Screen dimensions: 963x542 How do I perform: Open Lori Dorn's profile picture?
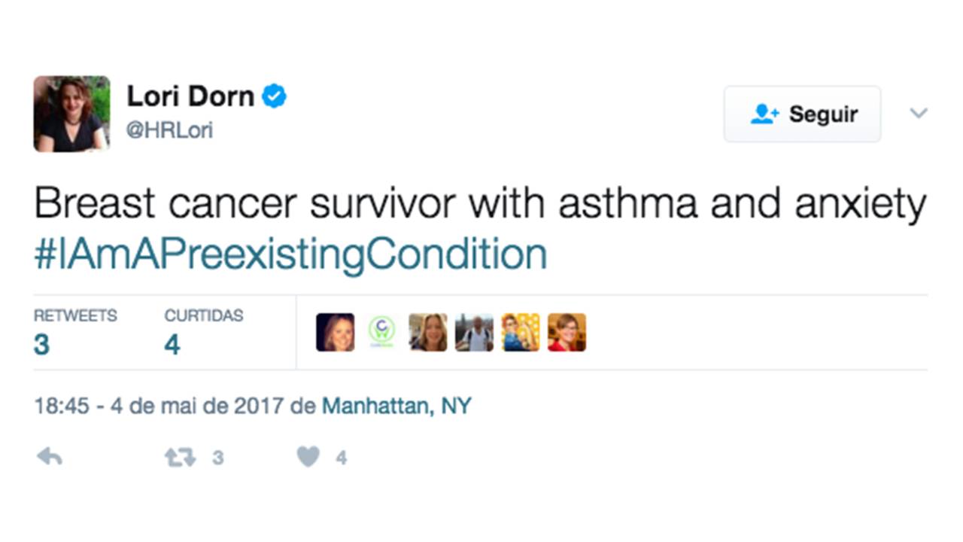tap(71, 114)
